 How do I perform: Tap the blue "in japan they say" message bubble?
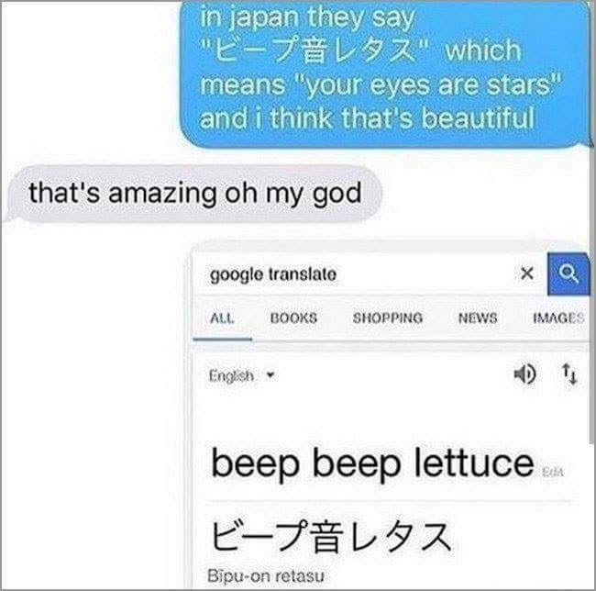click(385, 74)
